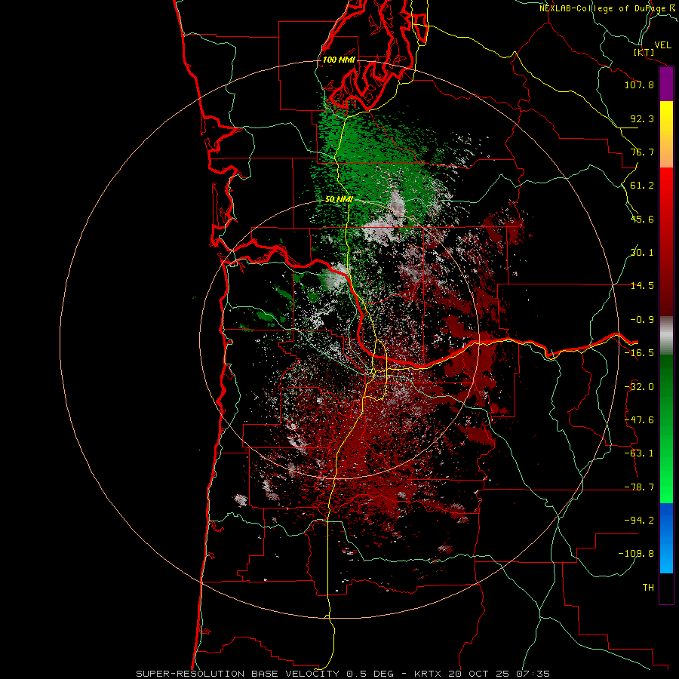Viewport: 679px width, 679px height.
Task: Select the -63.1 velocity scale value
Action: click(639, 453)
